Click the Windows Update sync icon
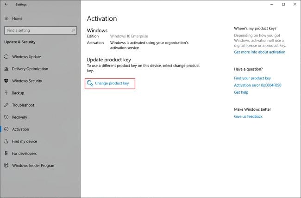The width and height of the screenshot is (301, 198). pyautogui.click(x=6, y=57)
